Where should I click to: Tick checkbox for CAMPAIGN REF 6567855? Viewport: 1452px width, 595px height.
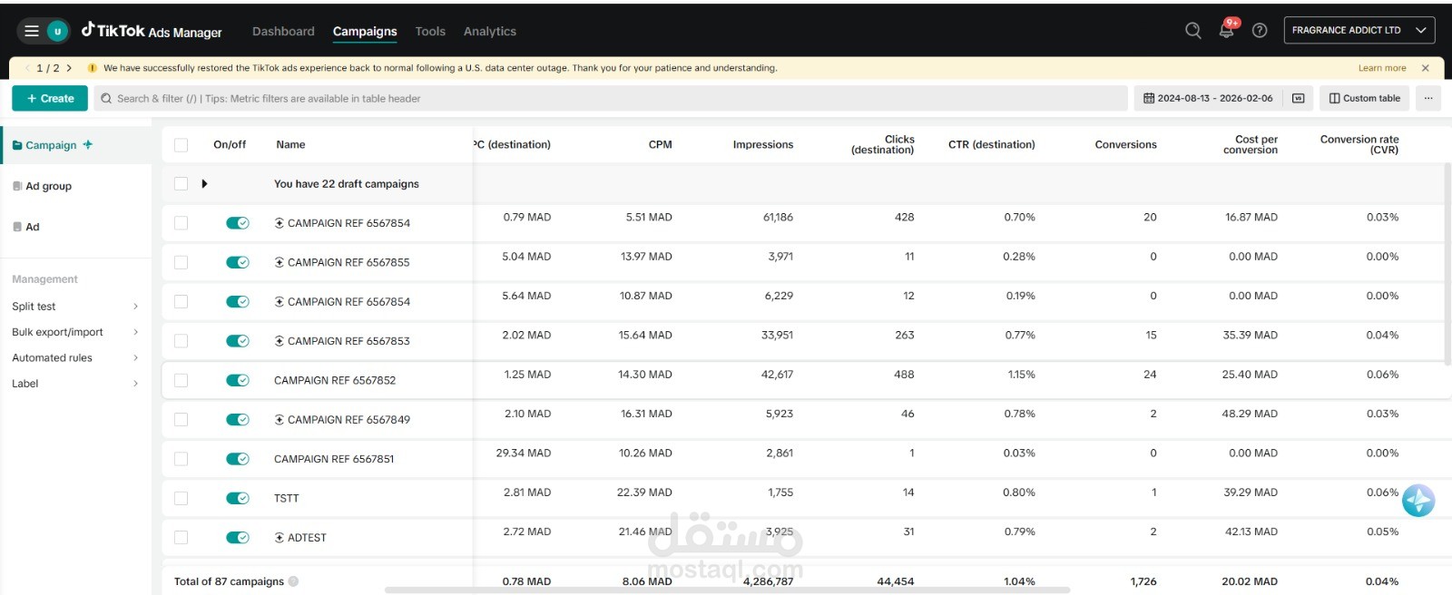(x=181, y=262)
